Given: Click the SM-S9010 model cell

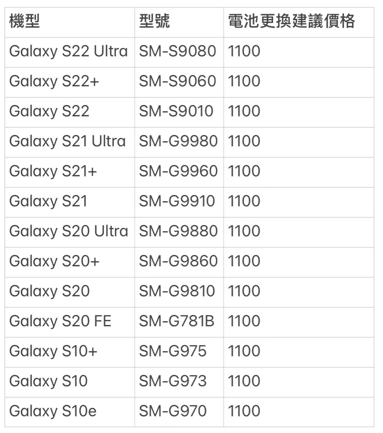Looking at the screenshot, I should 176,112.
